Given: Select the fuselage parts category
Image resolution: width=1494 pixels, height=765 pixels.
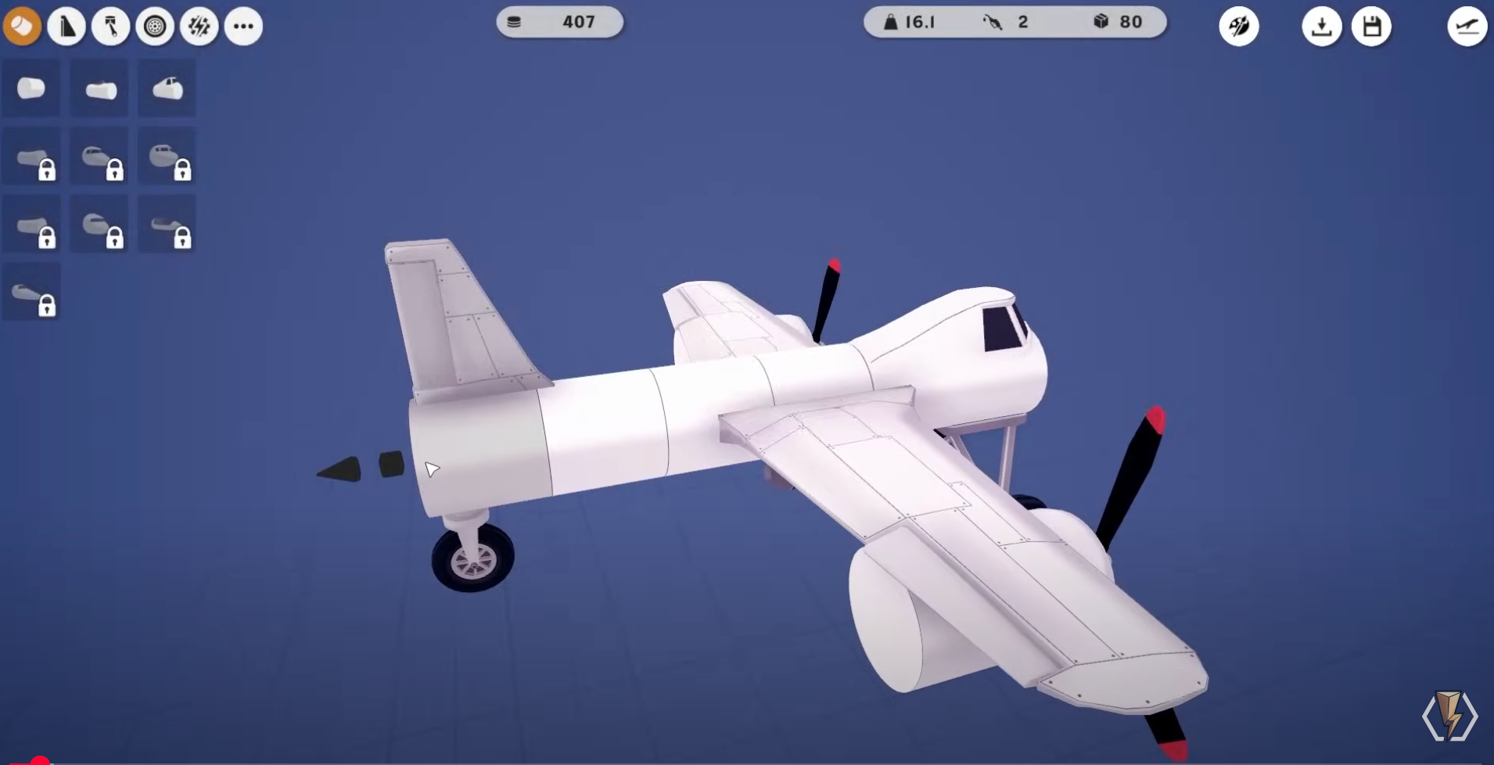Looking at the screenshot, I should pos(23,26).
